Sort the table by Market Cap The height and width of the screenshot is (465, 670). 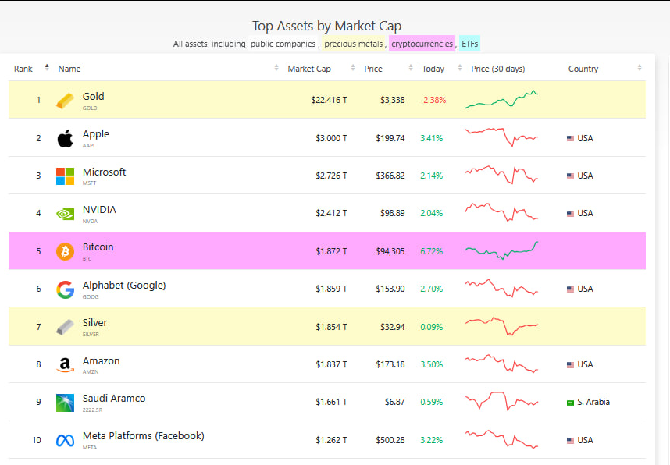point(309,69)
